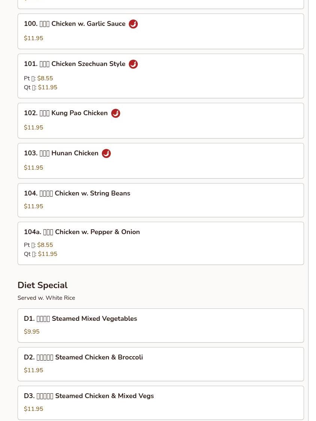The width and height of the screenshot is (316, 421).
Task: Open 102 Kung Pao Chicken menu item
Action: pos(161,121)
